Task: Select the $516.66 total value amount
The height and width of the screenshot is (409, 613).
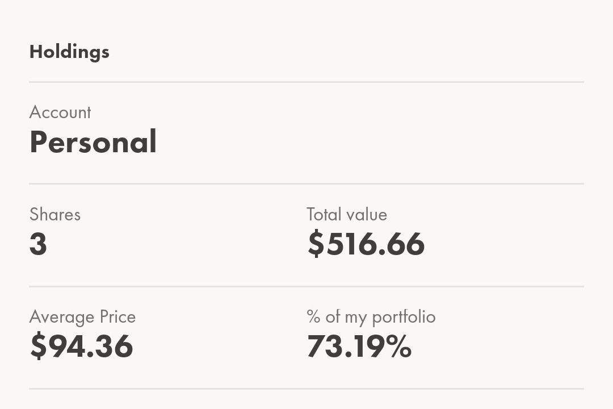Action: pyautogui.click(x=366, y=244)
